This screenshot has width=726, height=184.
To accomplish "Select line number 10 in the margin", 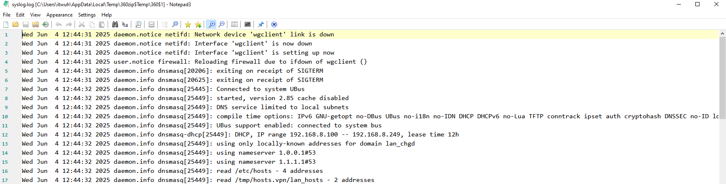I will coord(5,117).
